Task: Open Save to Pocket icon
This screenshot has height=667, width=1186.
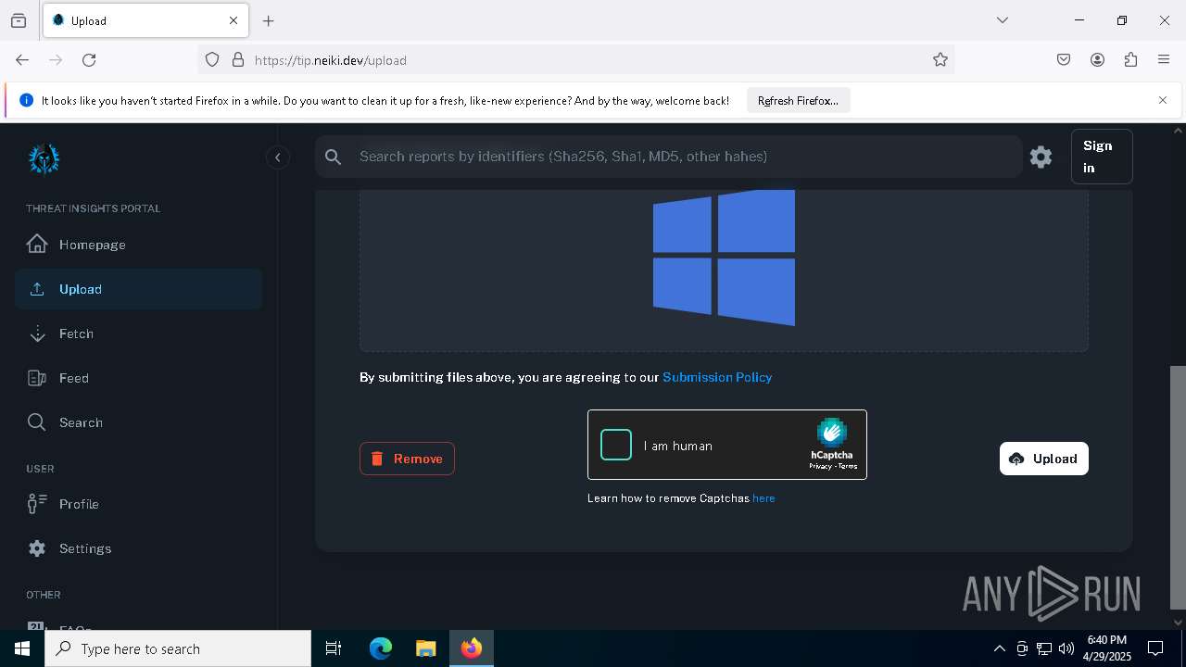Action: point(1064,59)
